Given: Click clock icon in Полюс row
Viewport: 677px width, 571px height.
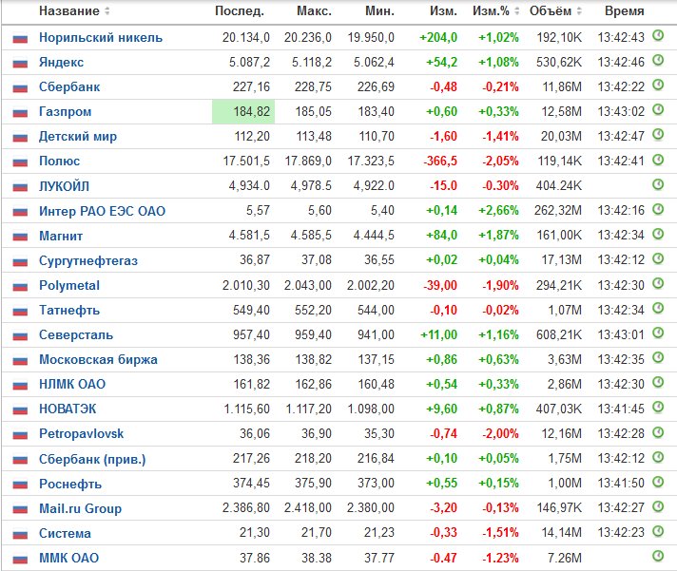Looking at the screenshot, I should click(658, 160).
